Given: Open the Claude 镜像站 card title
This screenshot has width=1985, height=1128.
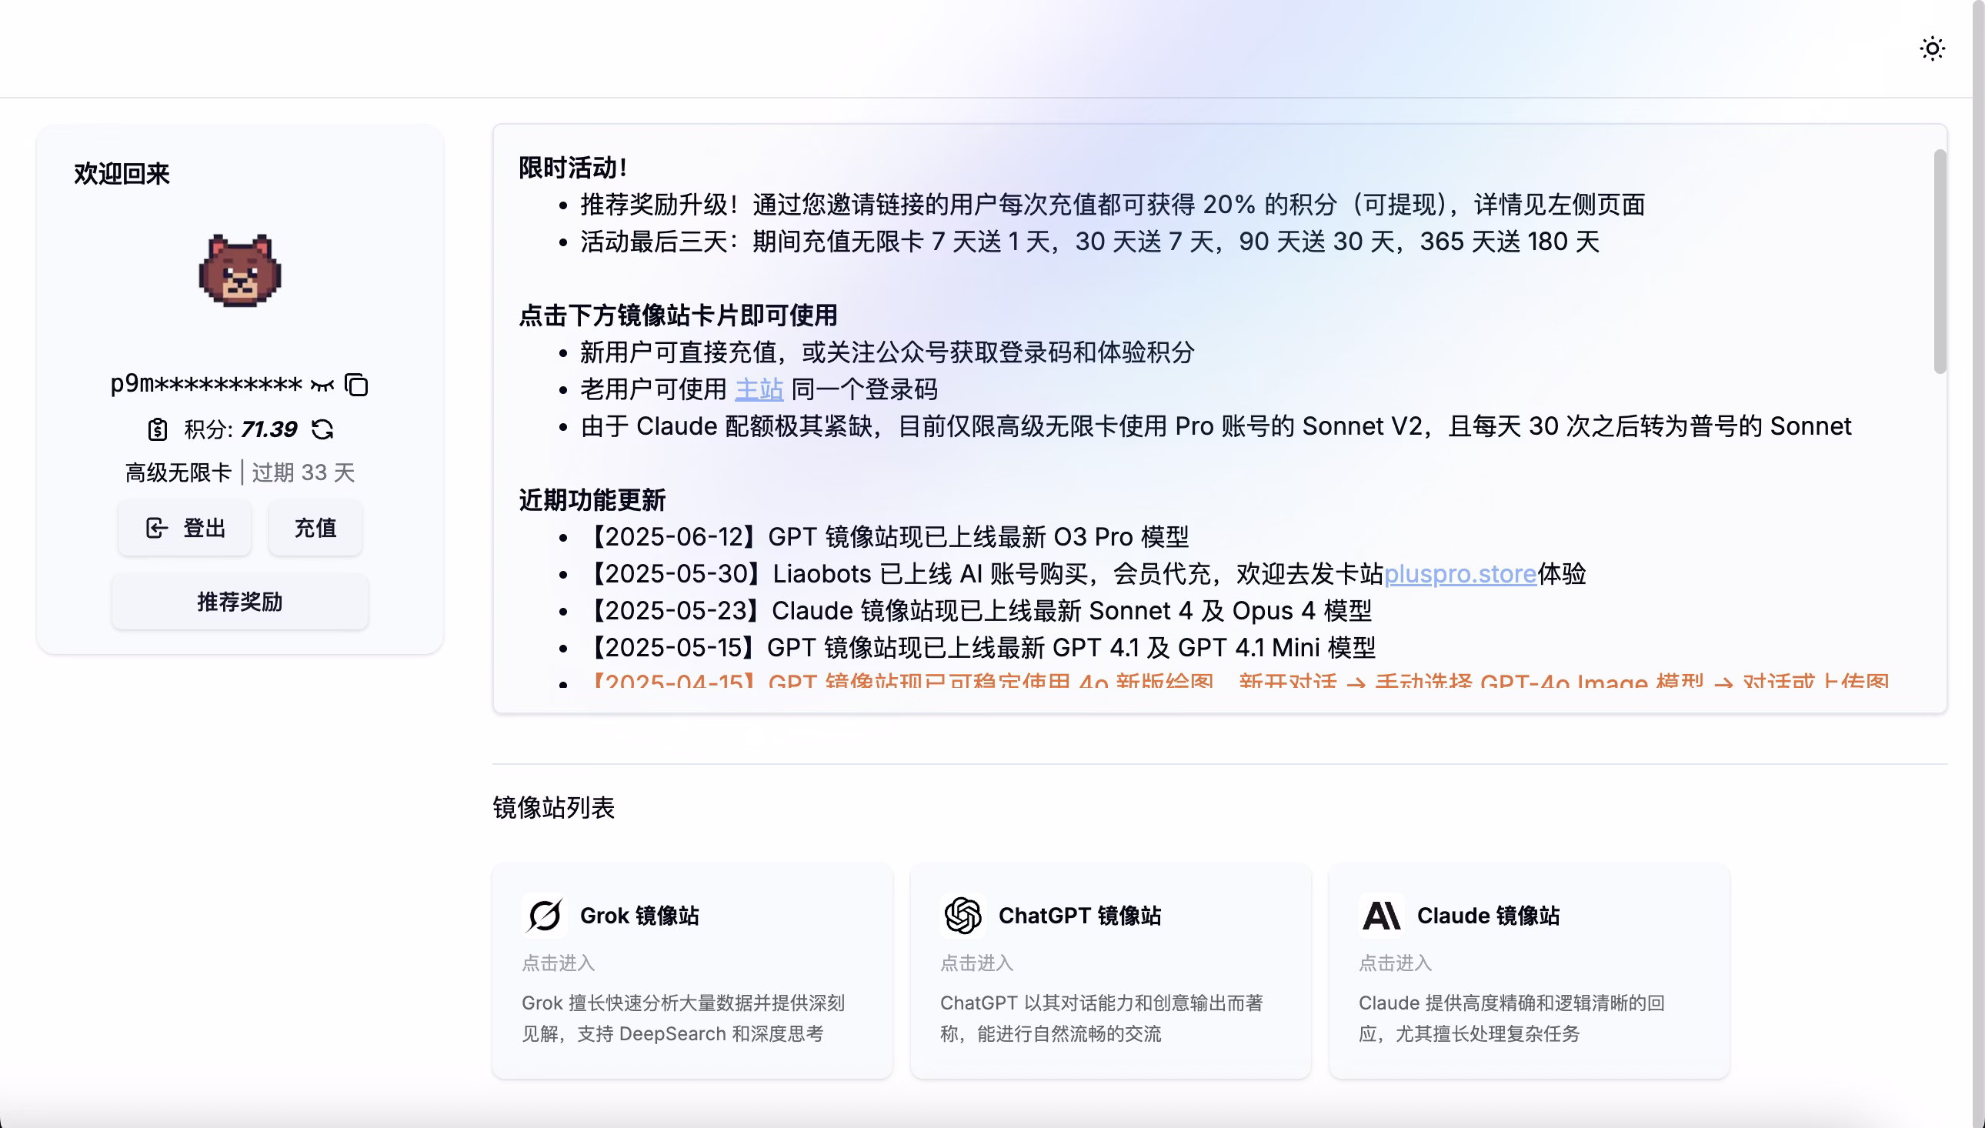Looking at the screenshot, I should 1489,916.
